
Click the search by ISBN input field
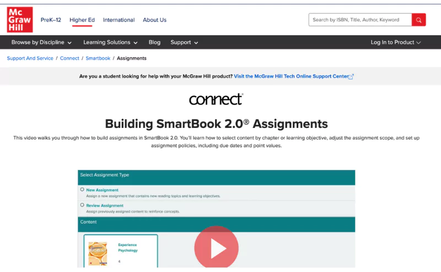click(x=360, y=20)
